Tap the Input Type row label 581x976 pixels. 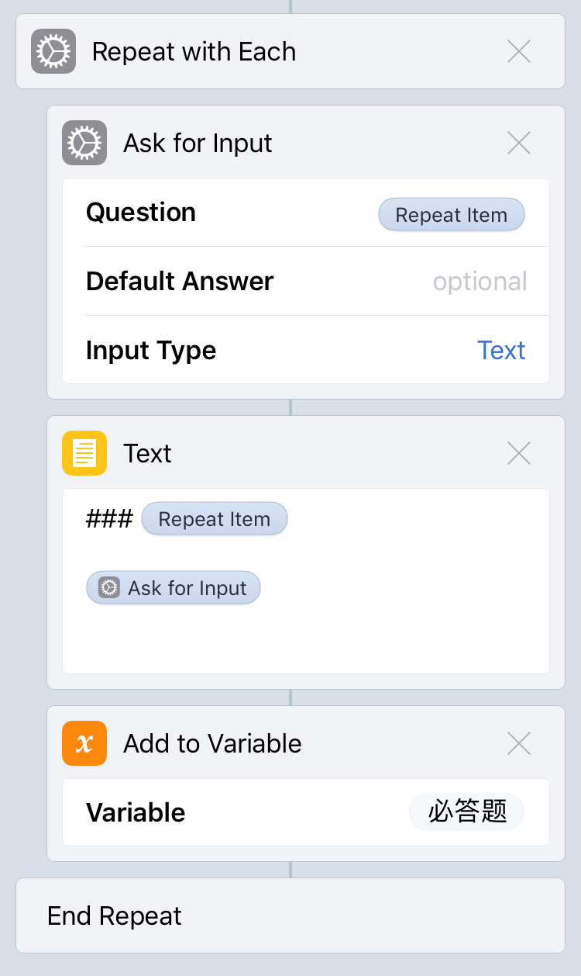(151, 350)
